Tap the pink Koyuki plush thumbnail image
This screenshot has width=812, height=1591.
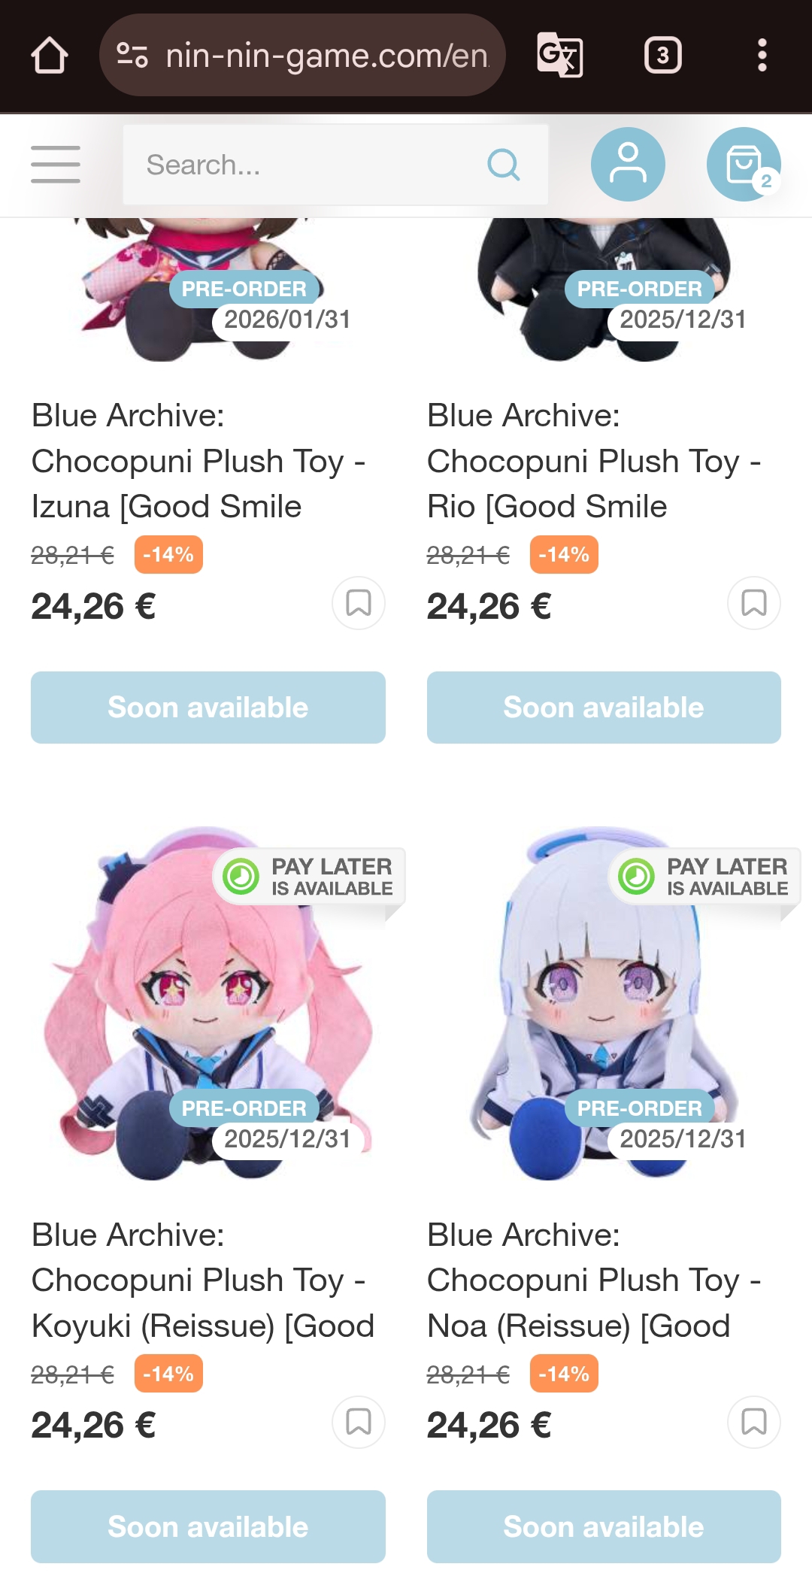click(208, 1004)
